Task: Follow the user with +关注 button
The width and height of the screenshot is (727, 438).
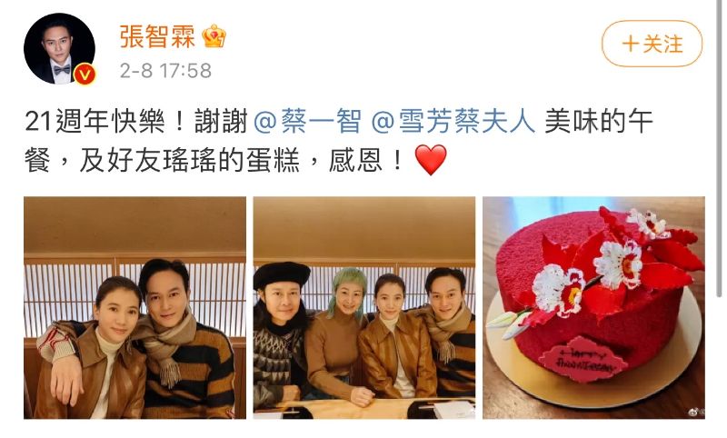Action: [x=652, y=44]
